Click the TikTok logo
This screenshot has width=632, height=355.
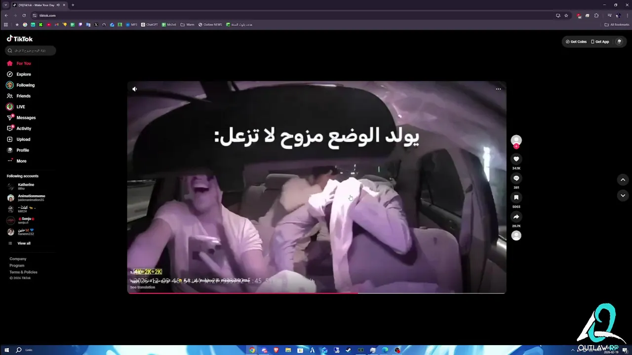(x=20, y=38)
